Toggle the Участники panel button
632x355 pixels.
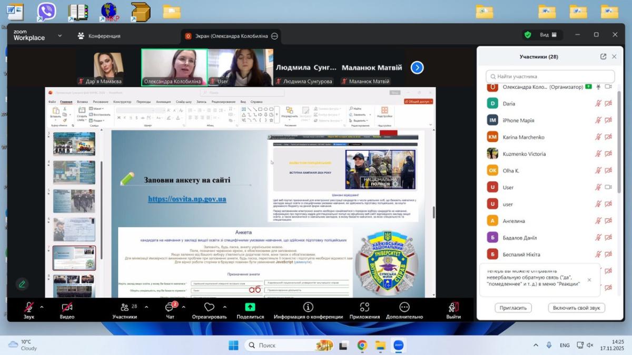pyautogui.click(x=125, y=307)
